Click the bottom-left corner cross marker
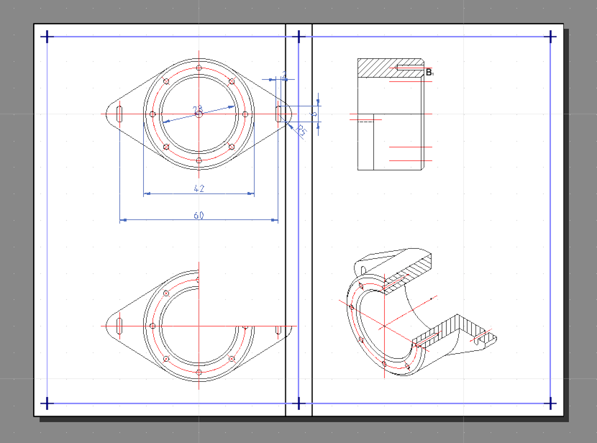597x443 pixels. click(x=47, y=403)
